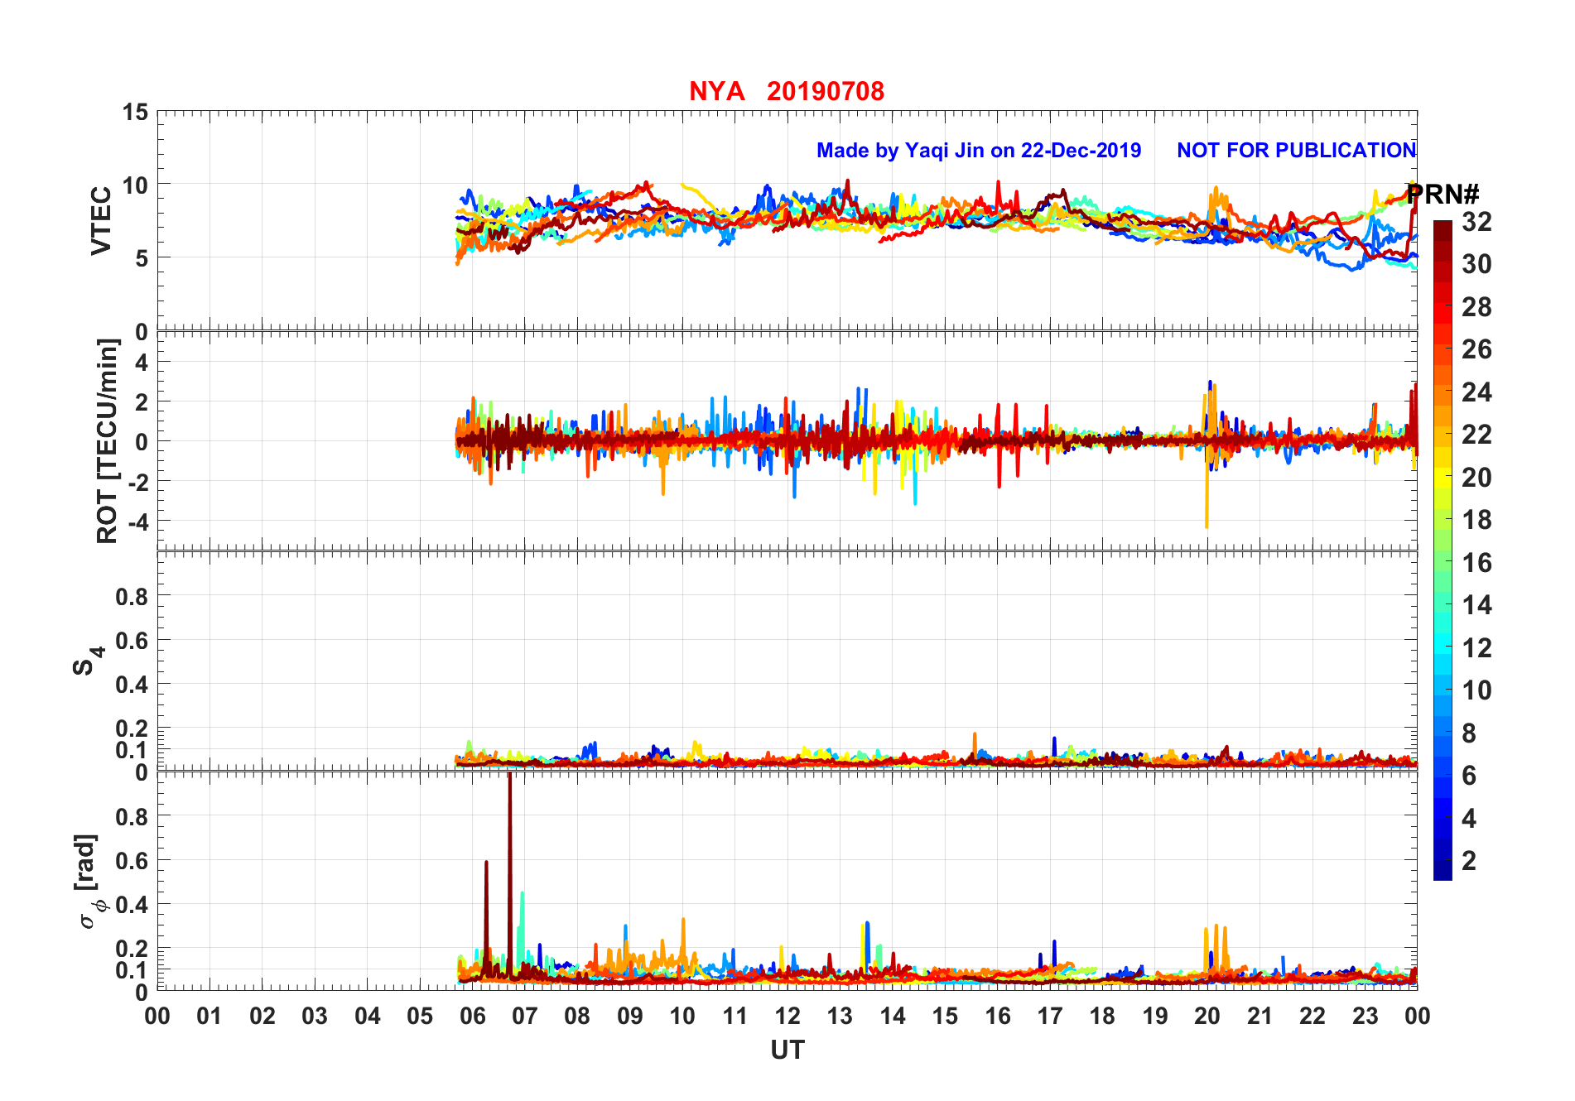The width and height of the screenshot is (1575, 1101).
Task: Click the PRN colorbar gradient strip
Action: (1443, 550)
